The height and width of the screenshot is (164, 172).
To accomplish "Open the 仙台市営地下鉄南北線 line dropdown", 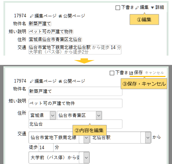I will (x=59, y=137).
